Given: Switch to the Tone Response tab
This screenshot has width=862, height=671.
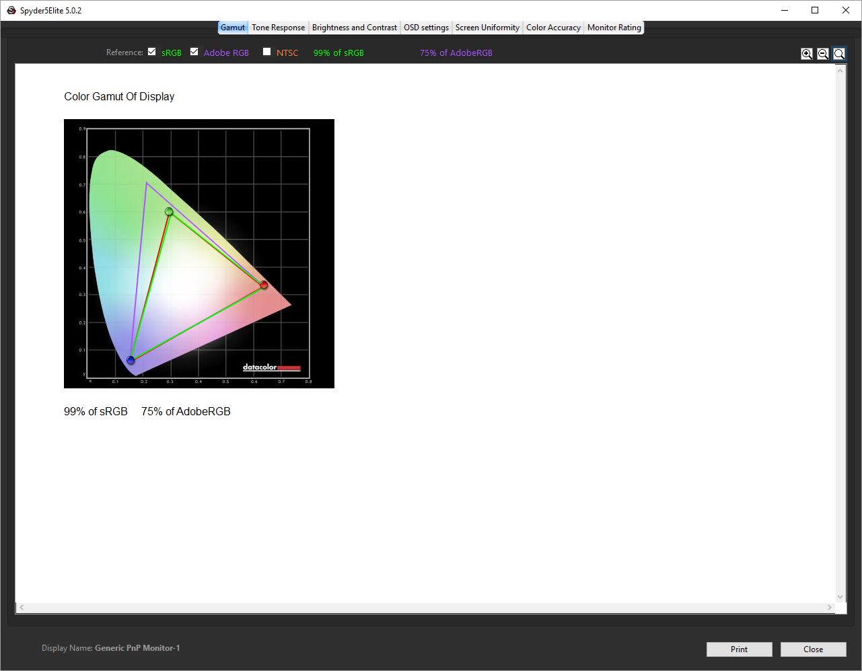Looking at the screenshot, I should coord(278,28).
